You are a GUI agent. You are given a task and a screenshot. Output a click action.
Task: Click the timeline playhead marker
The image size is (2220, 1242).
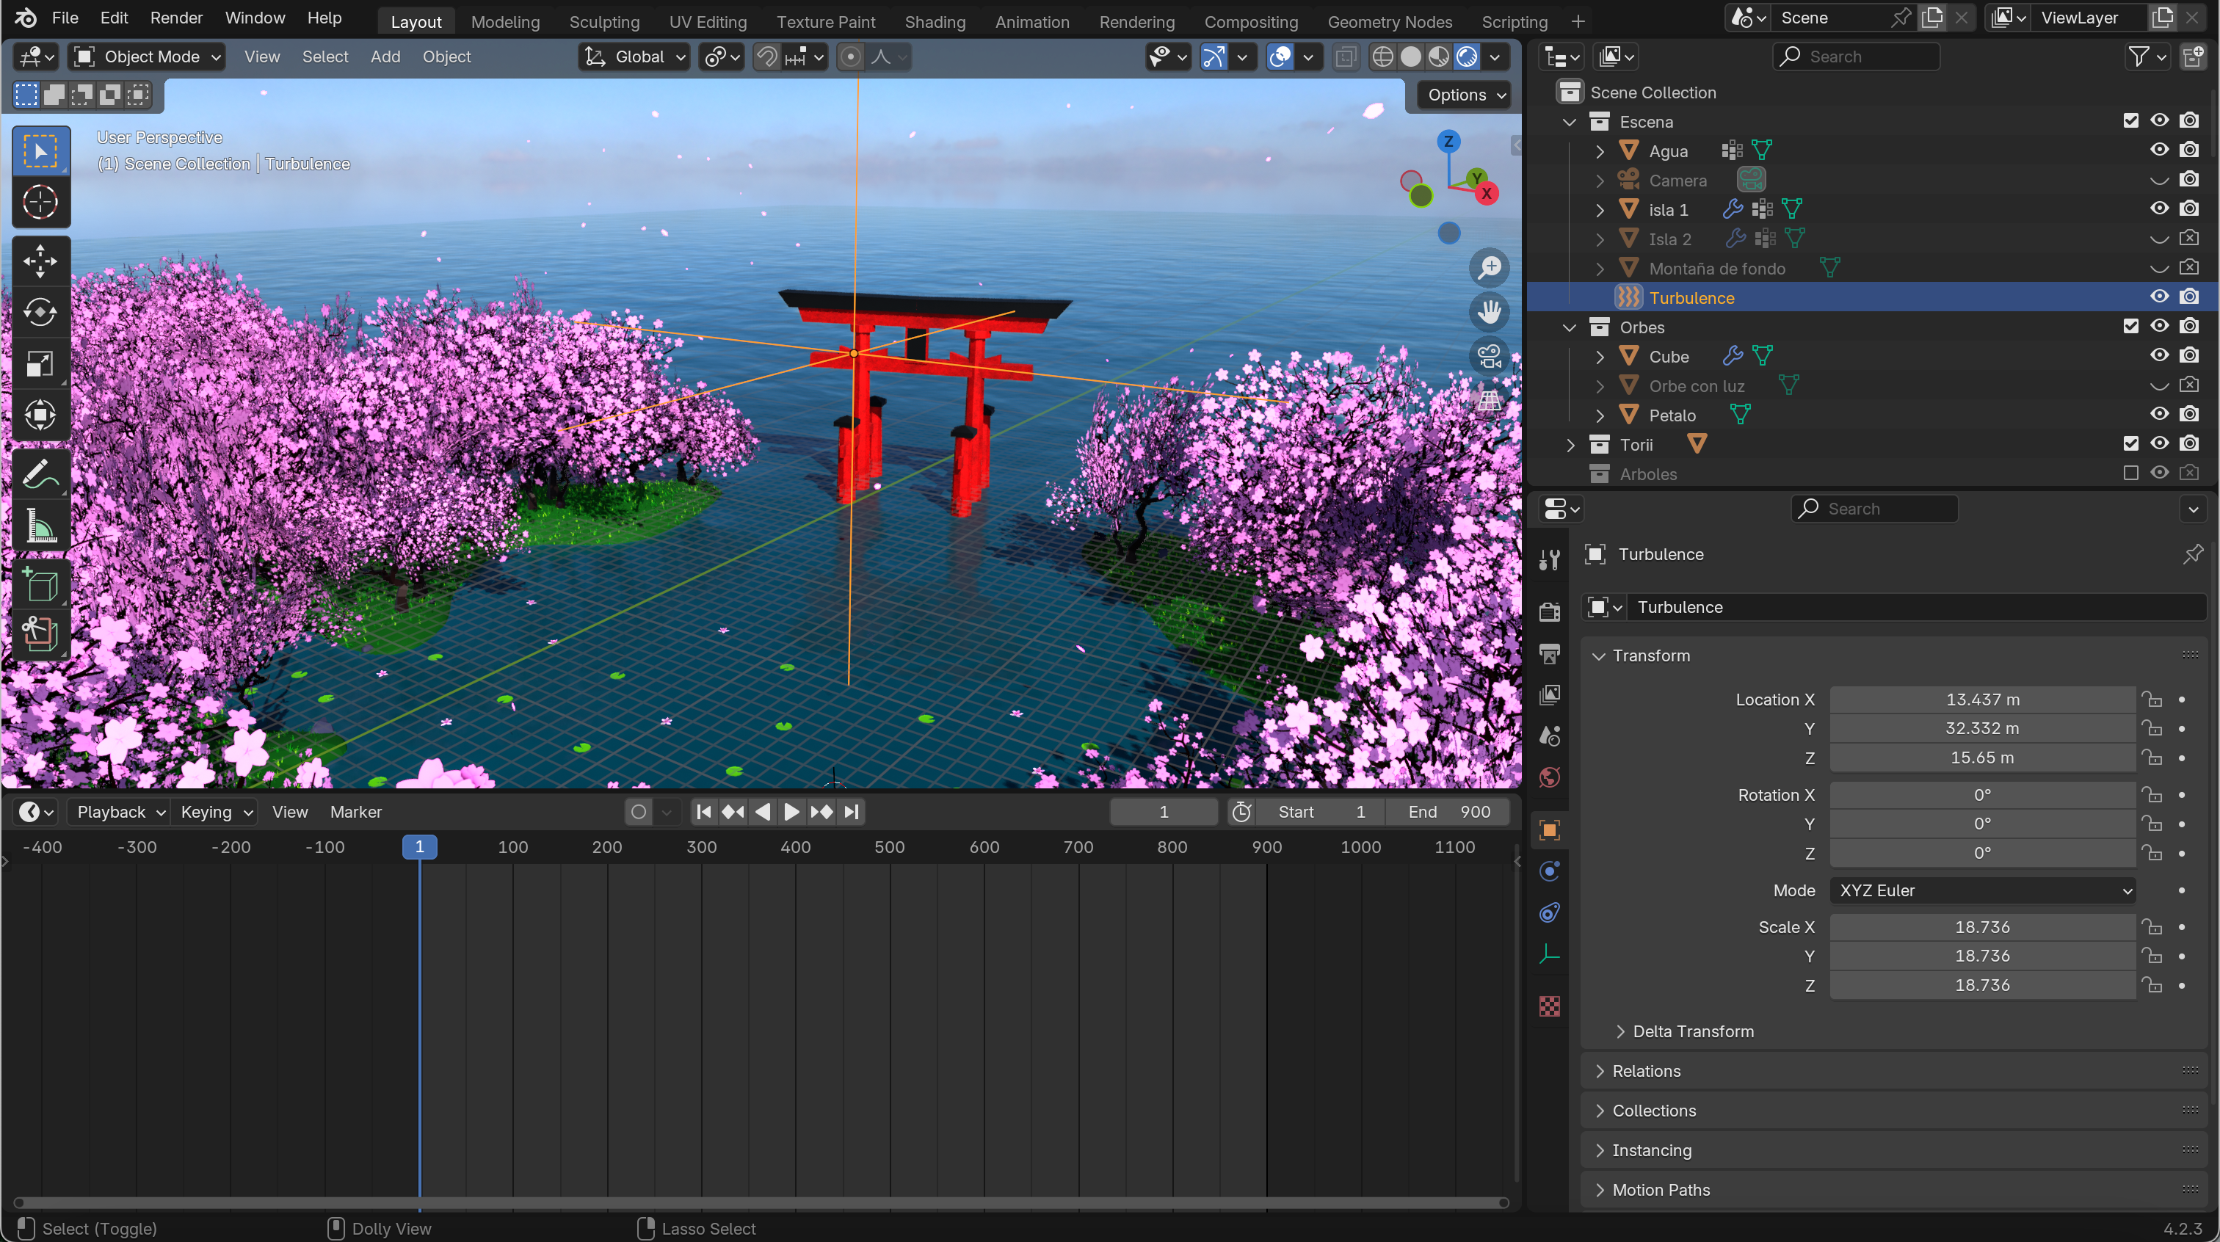coord(420,847)
